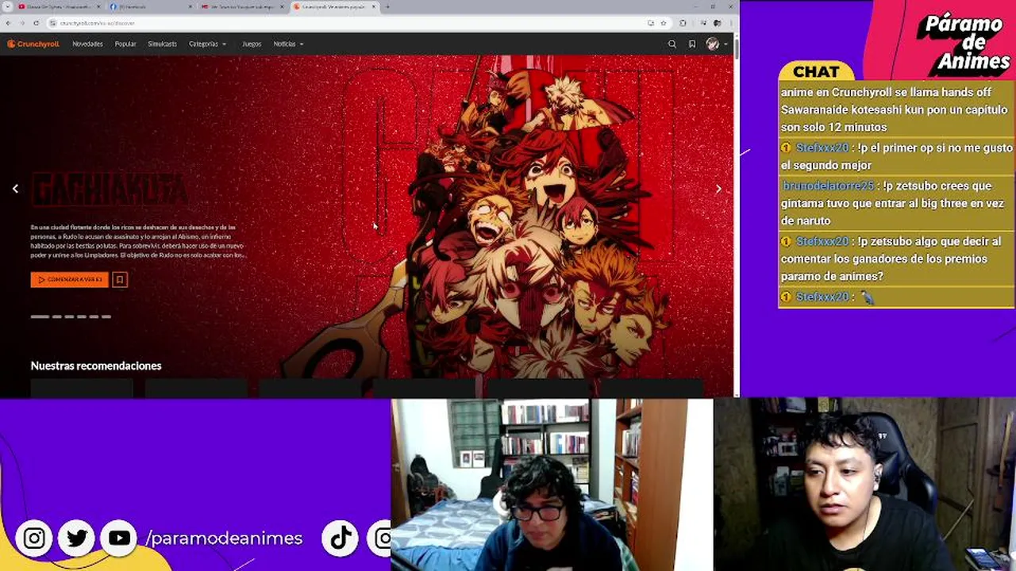
Task: Click the CHAT label tab
Action: [816, 71]
